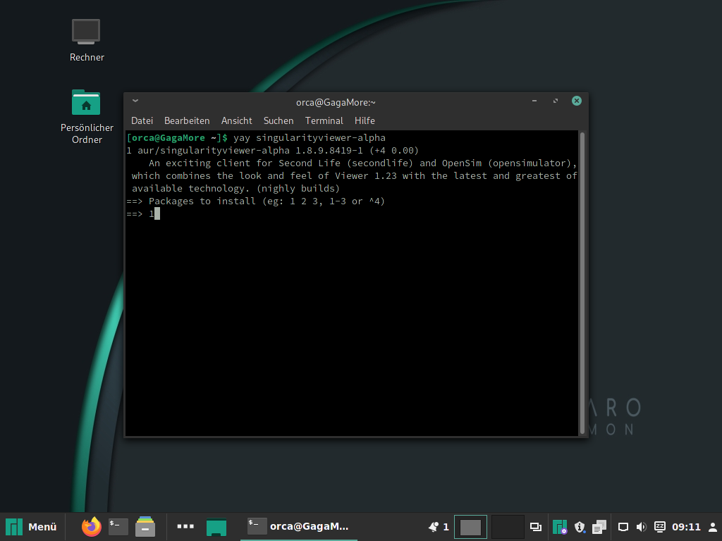The image size is (722, 541).
Task: Select the orca@GagaM... taskbar window button
Action: click(x=299, y=526)
